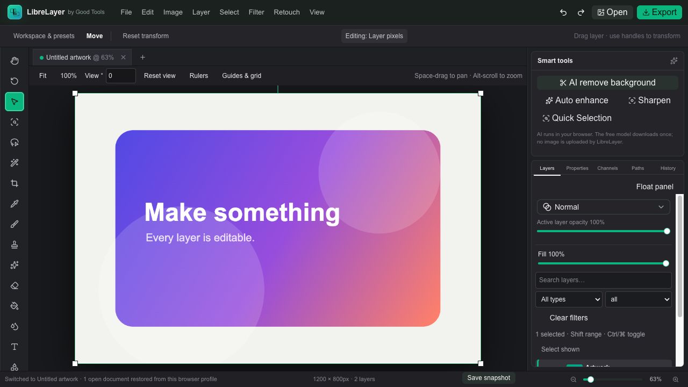Set zoom to 100%

(x=68, y=76)
